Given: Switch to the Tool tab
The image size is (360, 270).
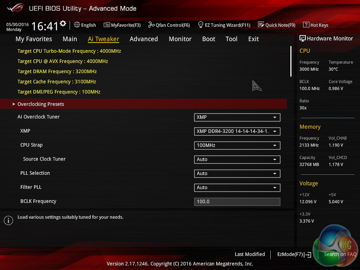Looking at the screenshot, I should 231,39.
